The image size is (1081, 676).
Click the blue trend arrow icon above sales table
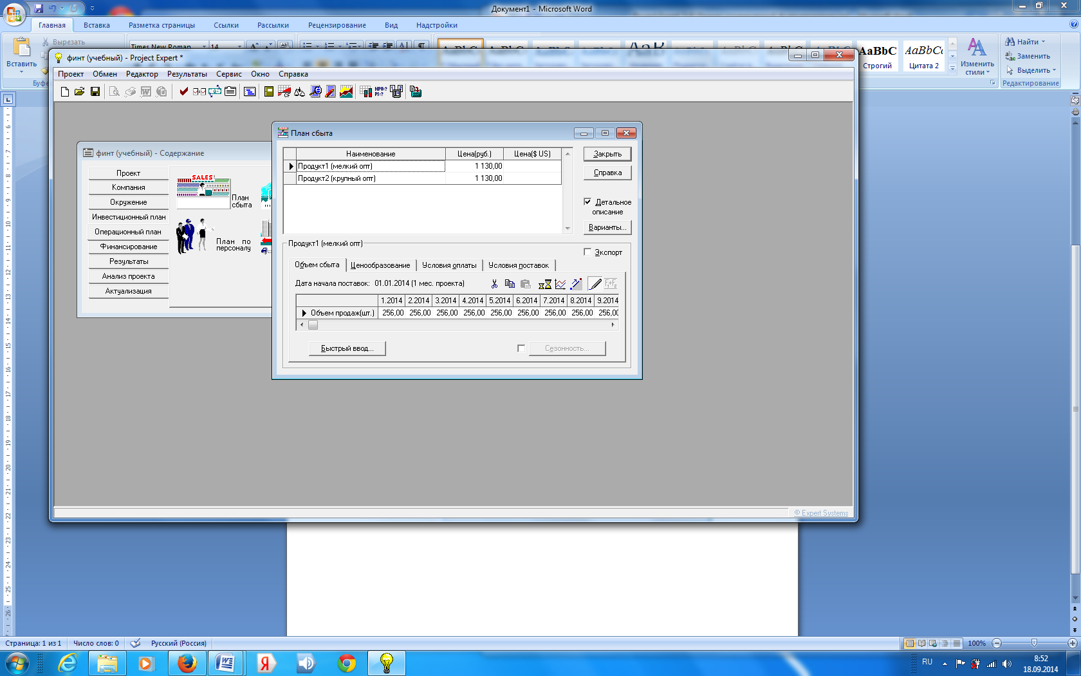tap(577, 284)
